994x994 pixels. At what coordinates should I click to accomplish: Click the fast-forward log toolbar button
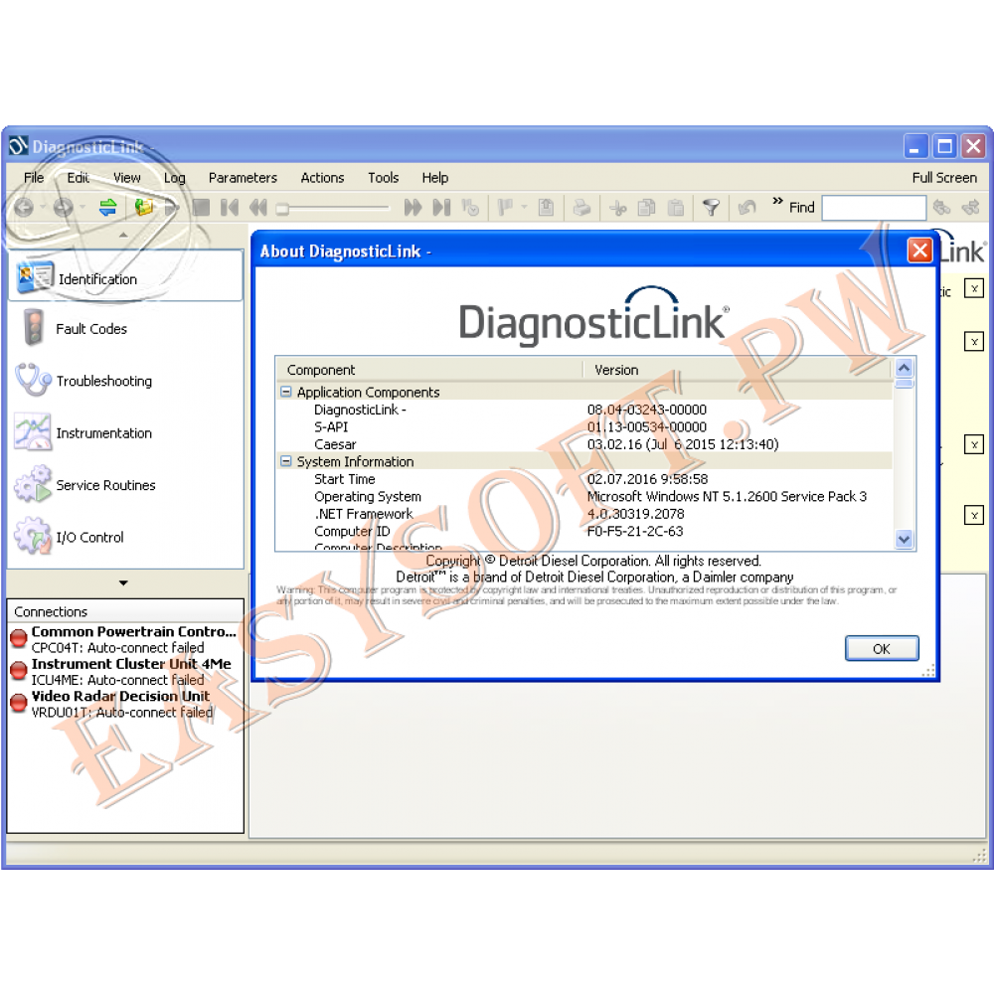[x=413, y=208]
